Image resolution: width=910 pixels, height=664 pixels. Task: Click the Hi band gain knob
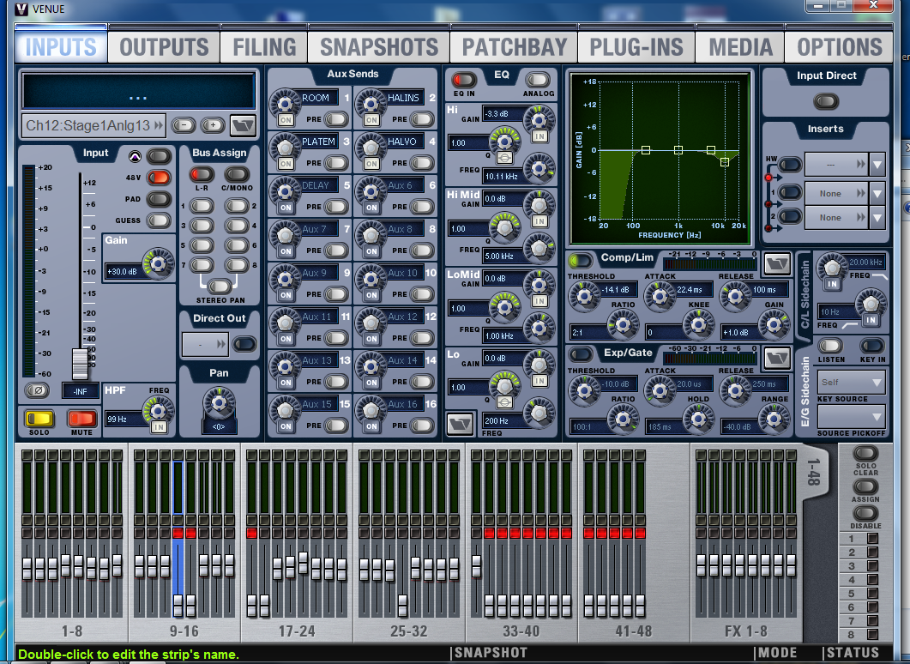tap(539, 120)
